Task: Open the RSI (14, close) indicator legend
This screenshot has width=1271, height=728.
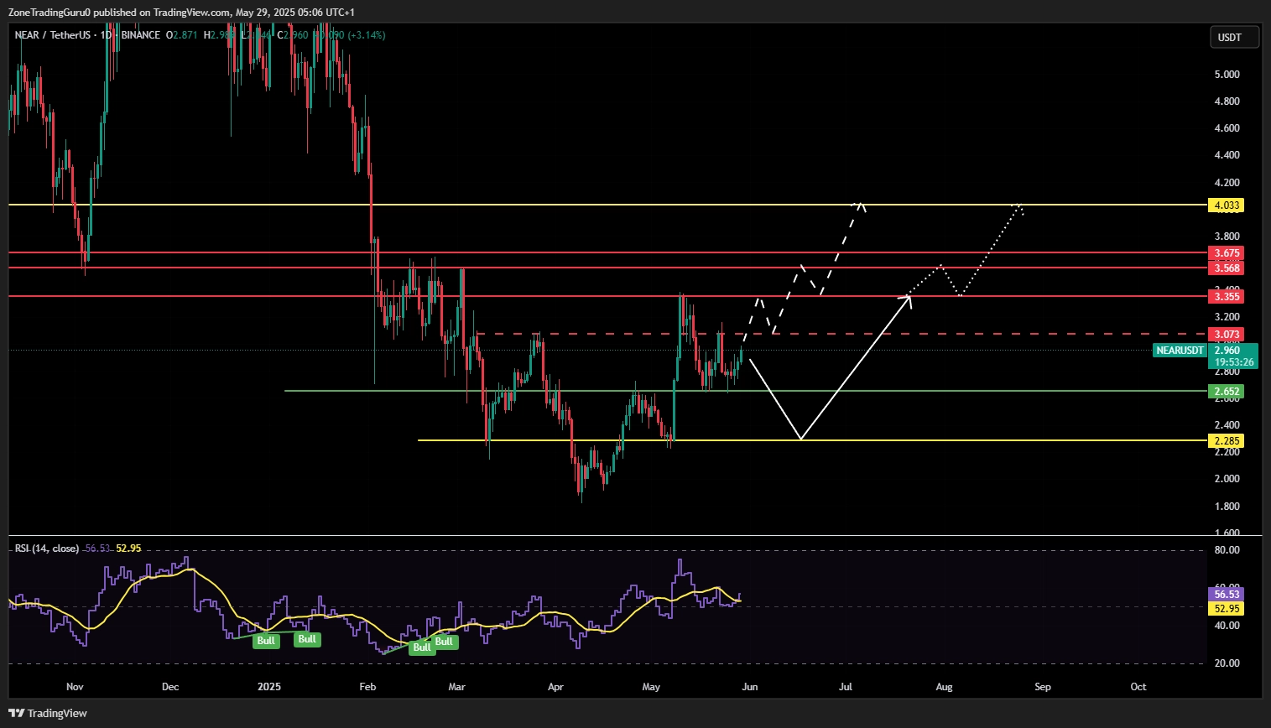Action: click(x=47, y=549)
